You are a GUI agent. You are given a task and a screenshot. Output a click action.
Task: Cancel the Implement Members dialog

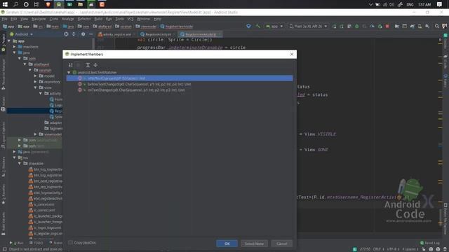tap(282, 244)
